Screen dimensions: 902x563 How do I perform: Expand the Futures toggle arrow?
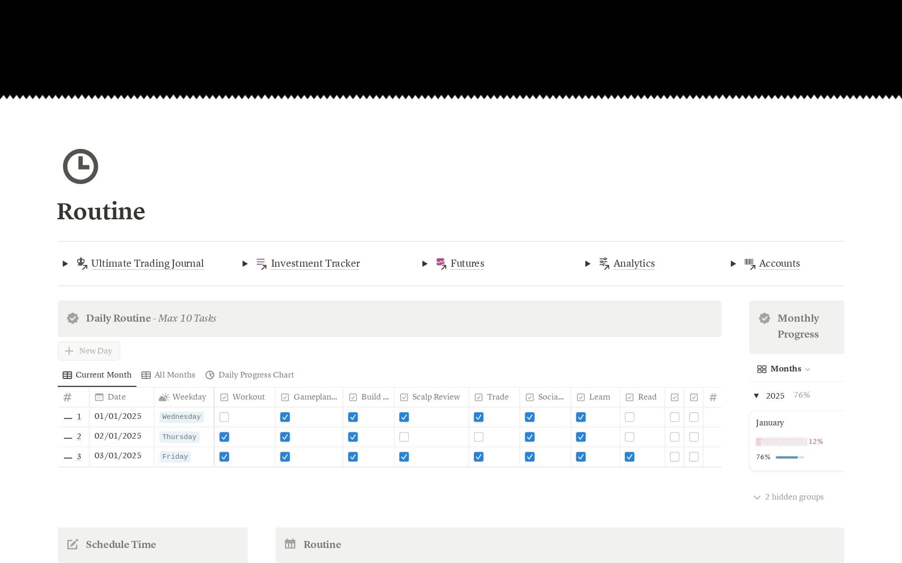tap(425, 264)
